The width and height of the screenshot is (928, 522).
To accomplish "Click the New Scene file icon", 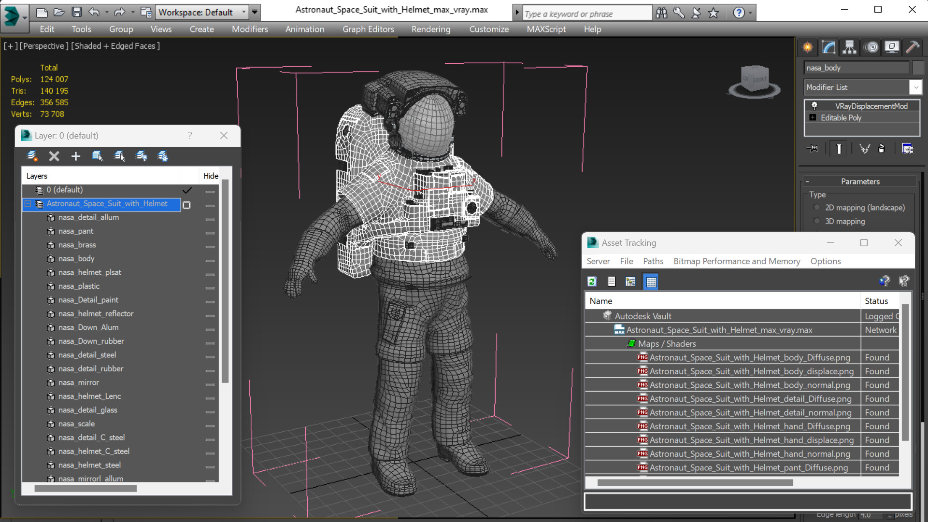I will (x=42, y=12).
